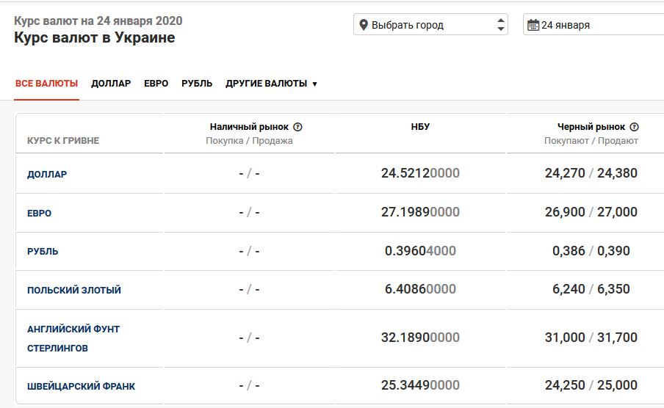664x408 pixels.
Task: Open the Английский фунт стерлингов link
Action: tap(73, 338)
